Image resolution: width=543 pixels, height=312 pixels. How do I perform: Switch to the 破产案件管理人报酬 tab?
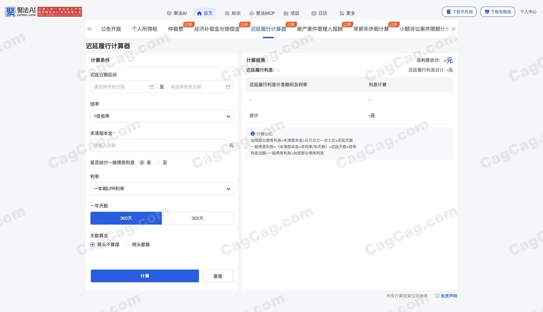[320, 29]
